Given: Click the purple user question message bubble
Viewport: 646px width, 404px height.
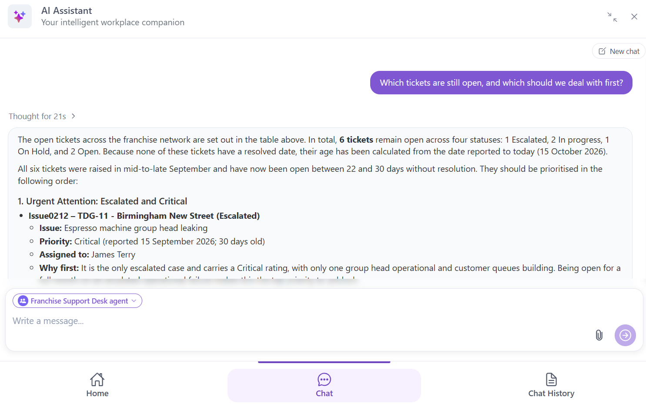Looking at the screenshot, I should click(x=501, y=83).
